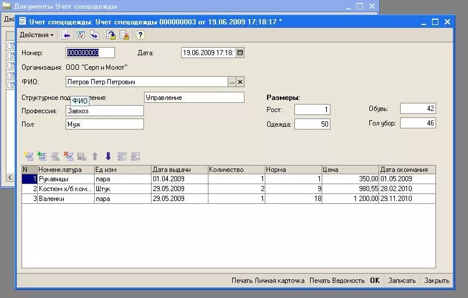
Task: Click the Одежда size field
Action: click(x=312, y=124)
